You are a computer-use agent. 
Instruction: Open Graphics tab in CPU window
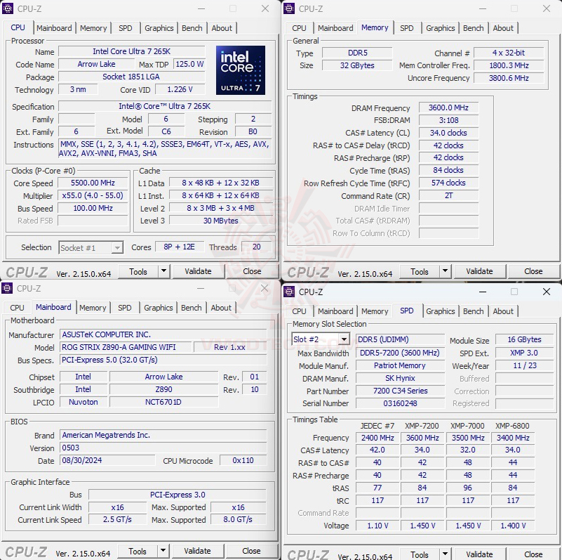click(x=159, y=28)
